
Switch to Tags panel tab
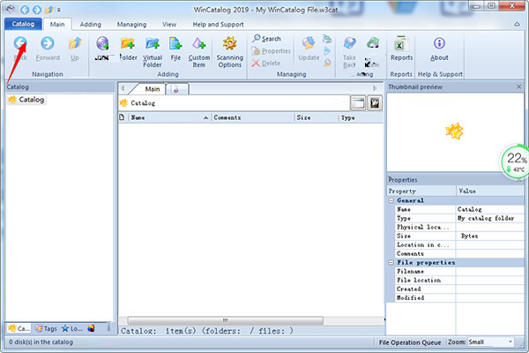coord(48,328)
